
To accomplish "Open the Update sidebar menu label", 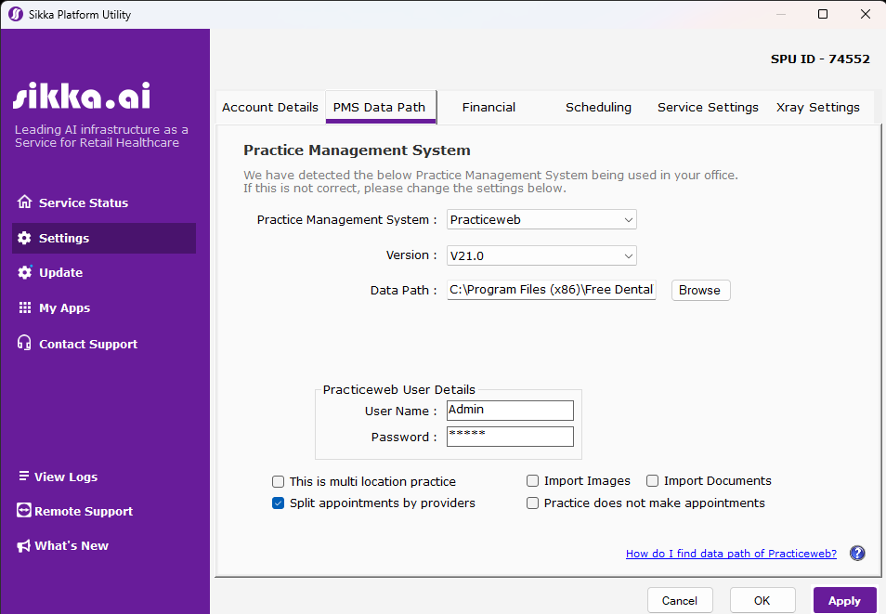I will coord(61,272).
